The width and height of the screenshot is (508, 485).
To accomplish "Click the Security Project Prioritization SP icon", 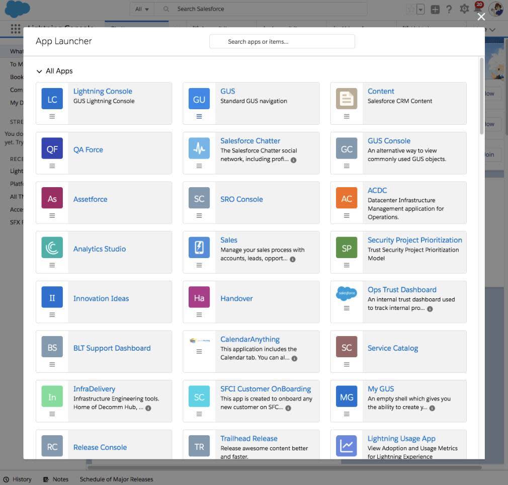I will pyautogui.click(x=347, y=248).
